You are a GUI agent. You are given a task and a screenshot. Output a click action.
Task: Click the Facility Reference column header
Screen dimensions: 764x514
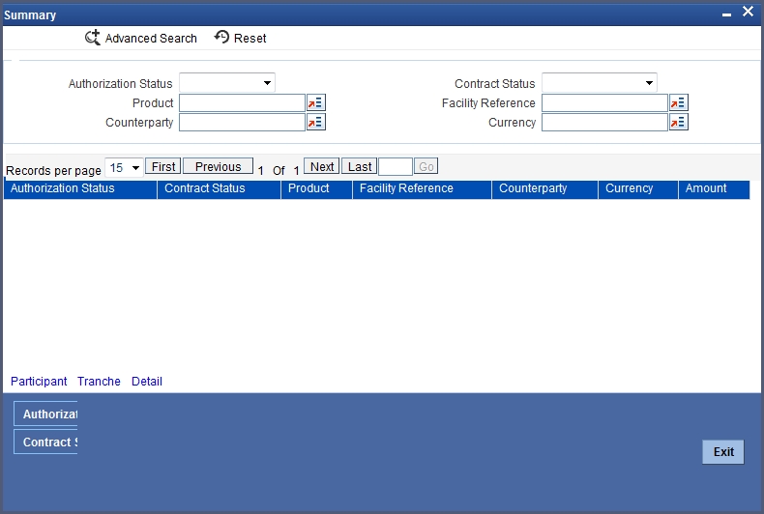(x=422, y=188)
